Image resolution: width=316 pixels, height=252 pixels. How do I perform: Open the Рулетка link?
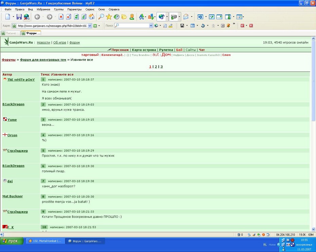point(166,50)
